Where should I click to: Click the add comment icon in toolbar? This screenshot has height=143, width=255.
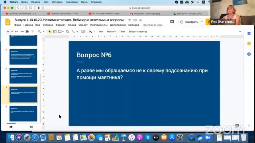tap(83, 31)
